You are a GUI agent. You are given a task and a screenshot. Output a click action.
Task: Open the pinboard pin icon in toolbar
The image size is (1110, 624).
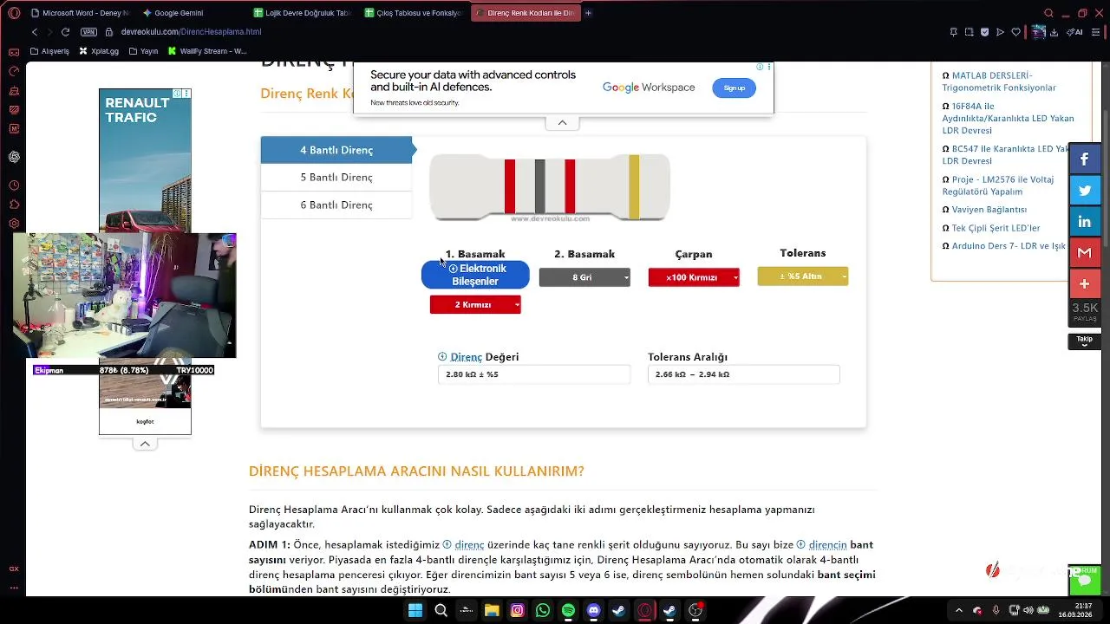click(953, 32)
